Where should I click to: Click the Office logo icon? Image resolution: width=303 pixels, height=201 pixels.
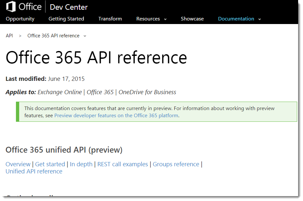(11, 6)
